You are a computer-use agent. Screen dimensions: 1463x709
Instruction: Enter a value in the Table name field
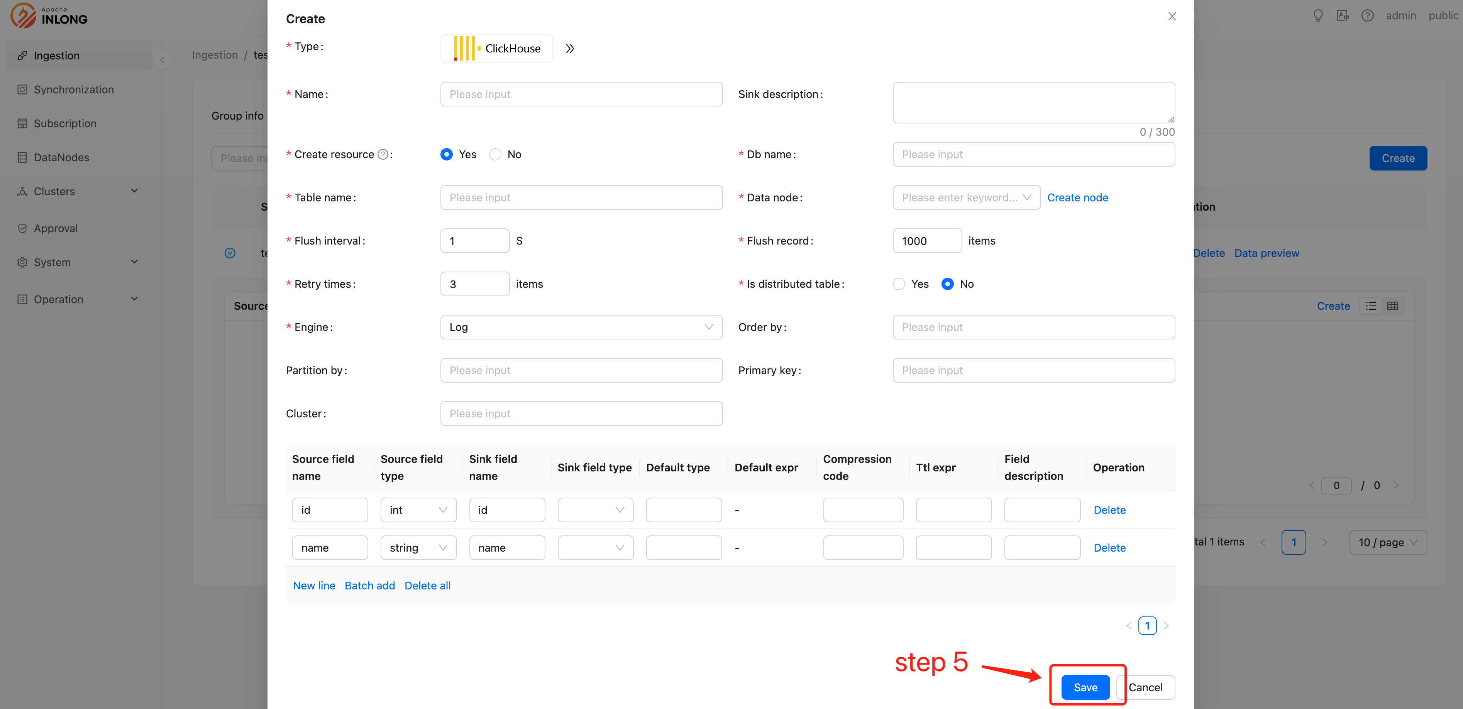click(581, 197)
